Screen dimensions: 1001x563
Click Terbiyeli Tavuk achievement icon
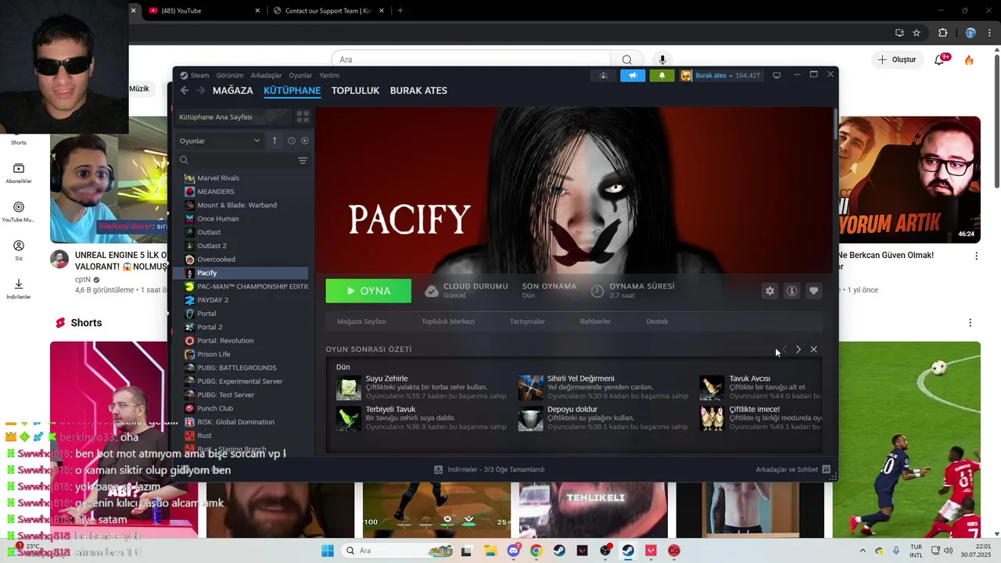click(x=349, y=418)
